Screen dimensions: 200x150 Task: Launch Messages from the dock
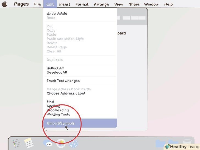pos(48,143)
